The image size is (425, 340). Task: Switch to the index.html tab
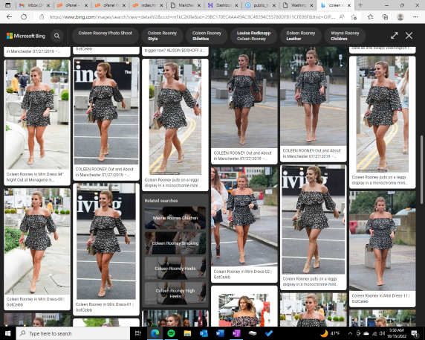148,5
